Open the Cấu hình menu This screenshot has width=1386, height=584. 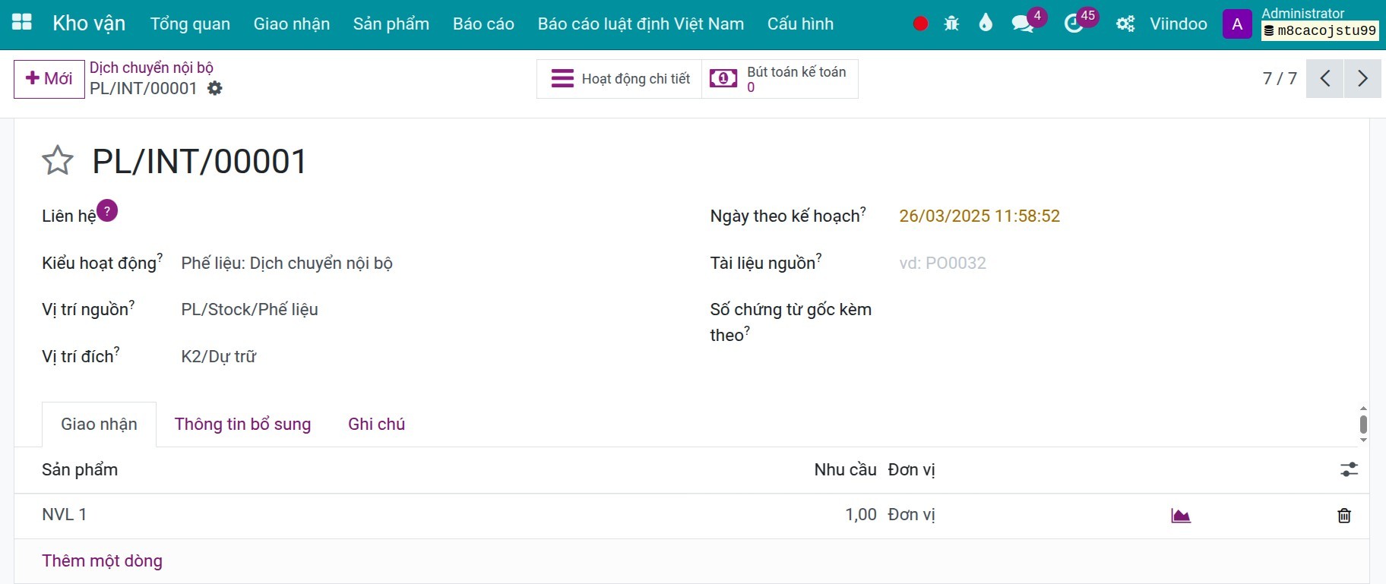(x=800, y=24)
